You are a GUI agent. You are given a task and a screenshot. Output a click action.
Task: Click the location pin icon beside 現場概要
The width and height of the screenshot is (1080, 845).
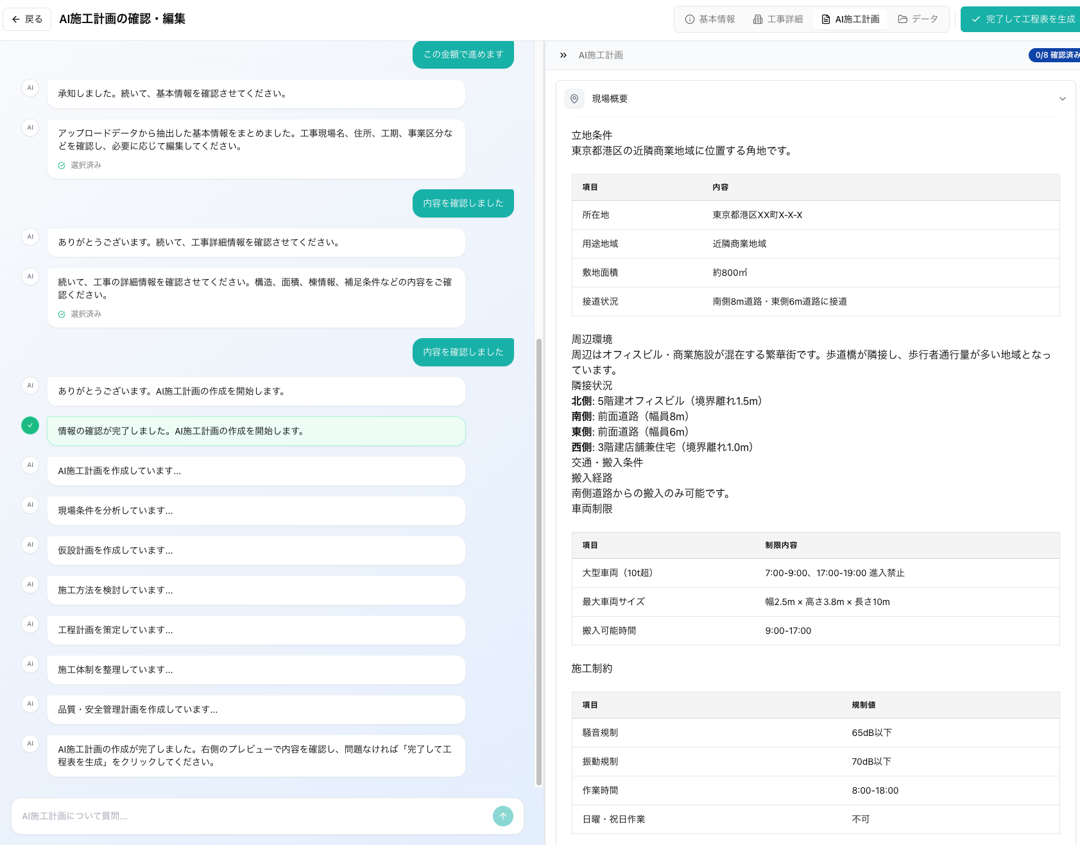click(x=574, y=99)
